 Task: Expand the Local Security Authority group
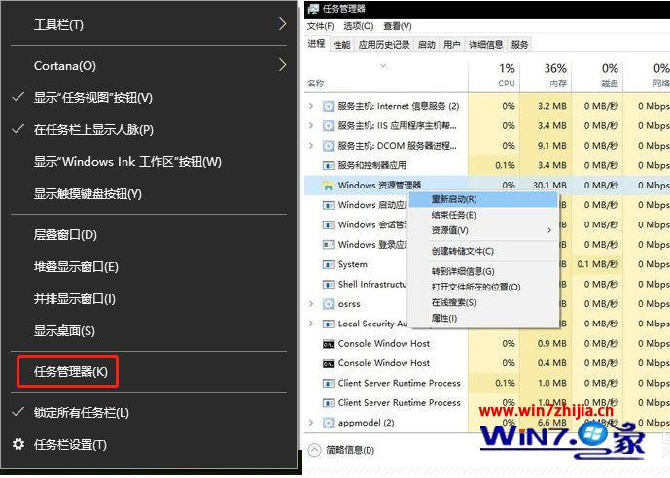(x=311, y=324)
